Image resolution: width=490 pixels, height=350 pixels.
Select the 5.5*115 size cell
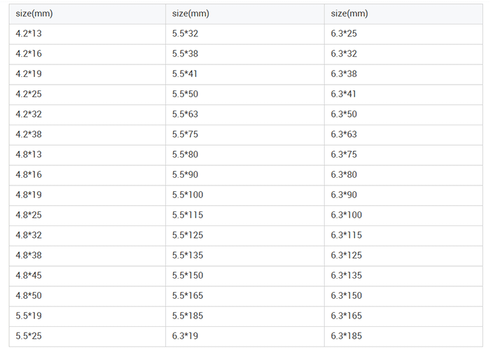point(188,215)
